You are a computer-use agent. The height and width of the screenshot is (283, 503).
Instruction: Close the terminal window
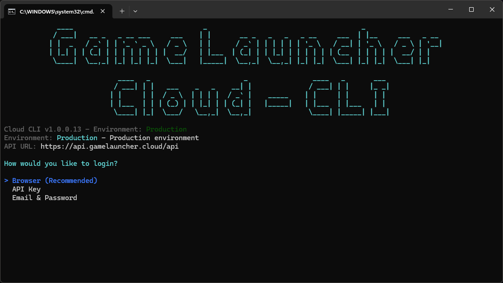492,9
